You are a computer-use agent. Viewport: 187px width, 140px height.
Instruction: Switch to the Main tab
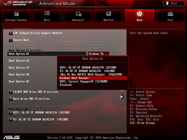[47, 16]
